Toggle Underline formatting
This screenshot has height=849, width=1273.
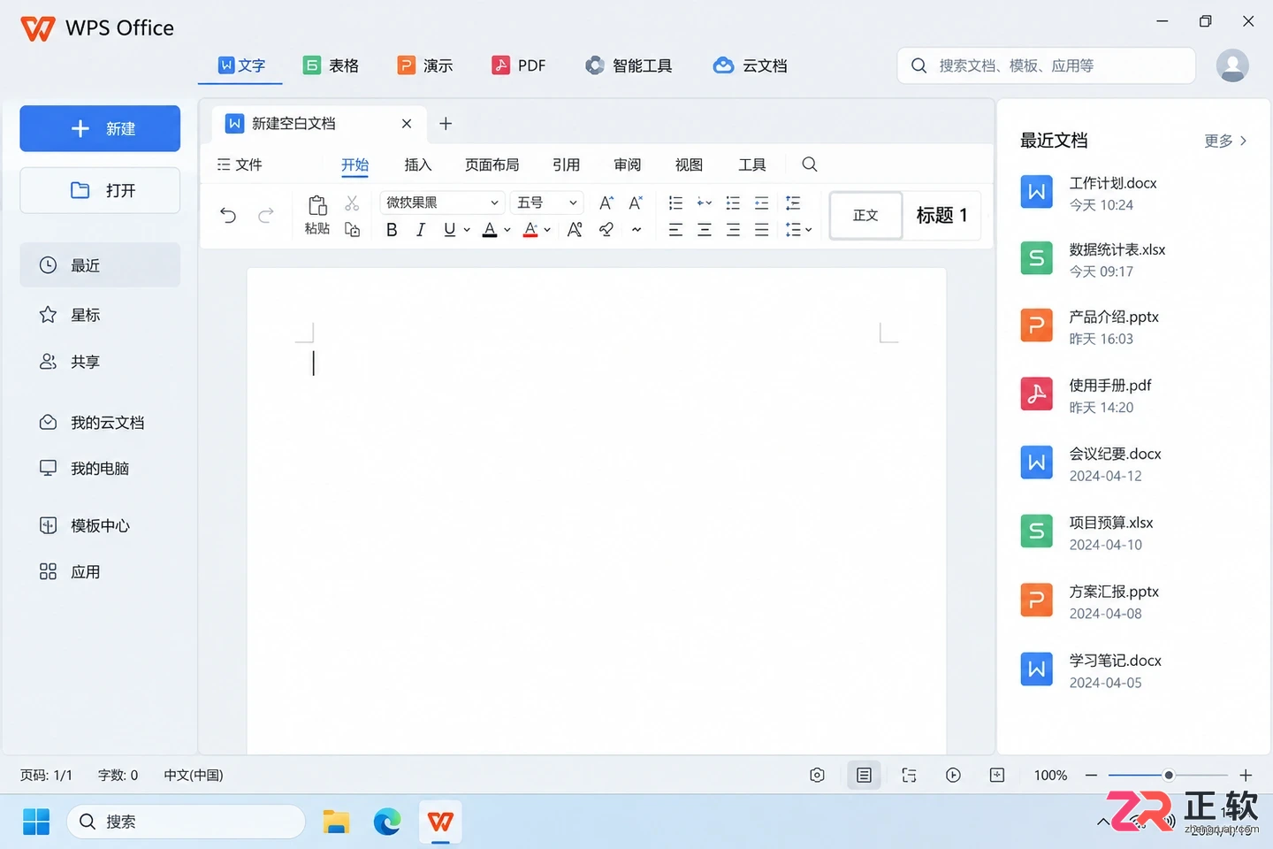tap(450, 230)
